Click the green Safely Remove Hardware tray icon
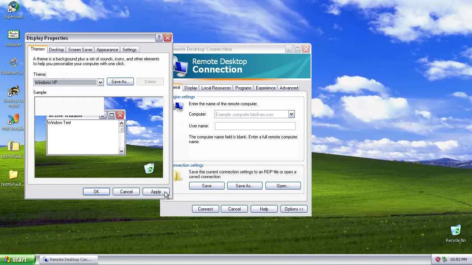Image resolution: width=472 pixels, height=265 pixels. 444,259
